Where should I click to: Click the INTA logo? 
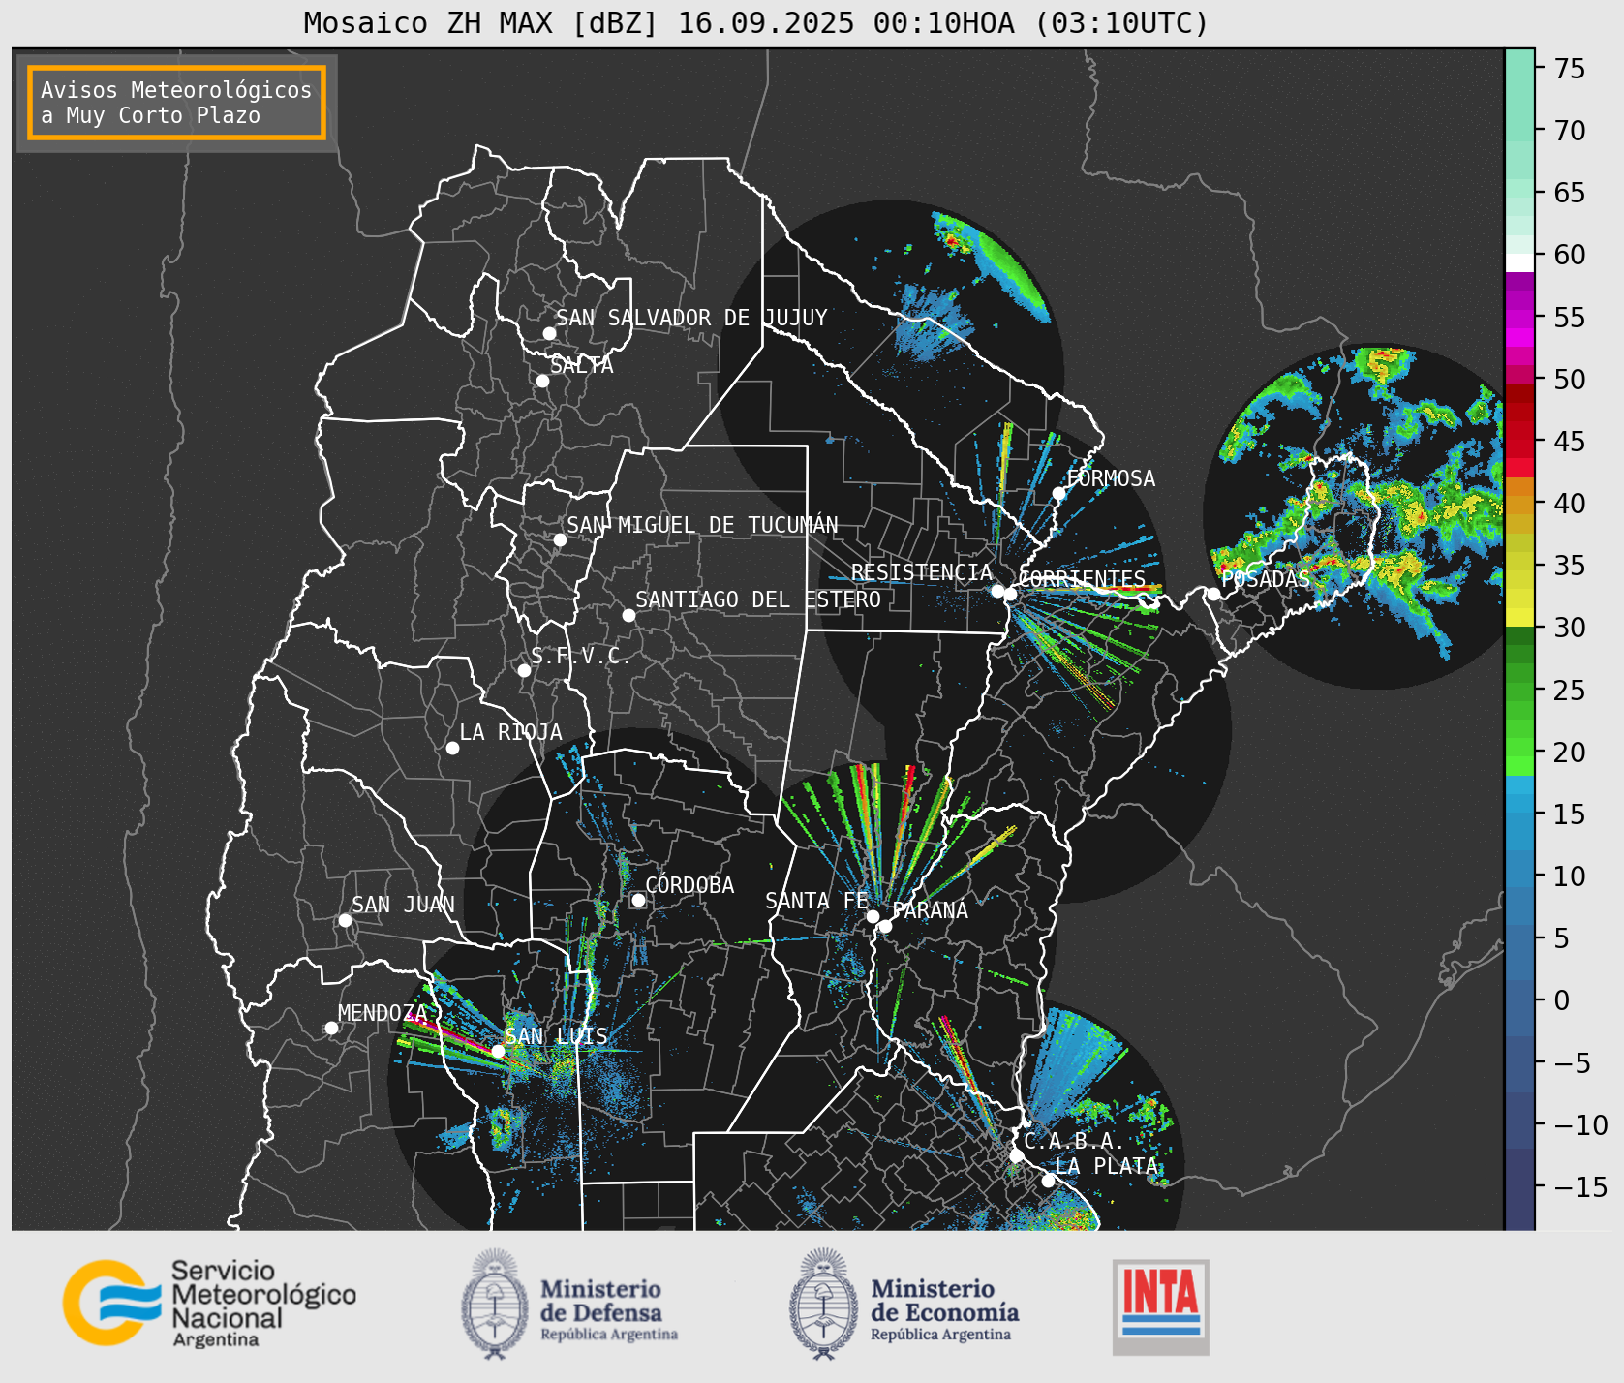pos(1161,1306)
